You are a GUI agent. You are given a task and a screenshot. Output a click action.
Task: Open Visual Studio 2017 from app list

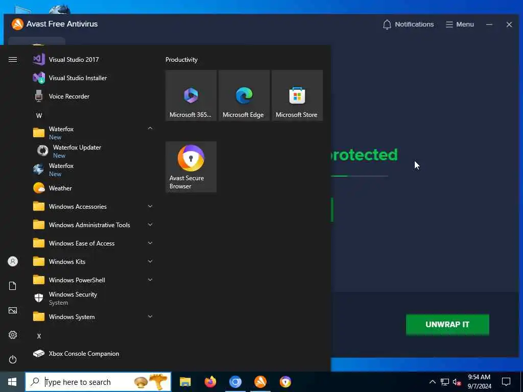92,60
